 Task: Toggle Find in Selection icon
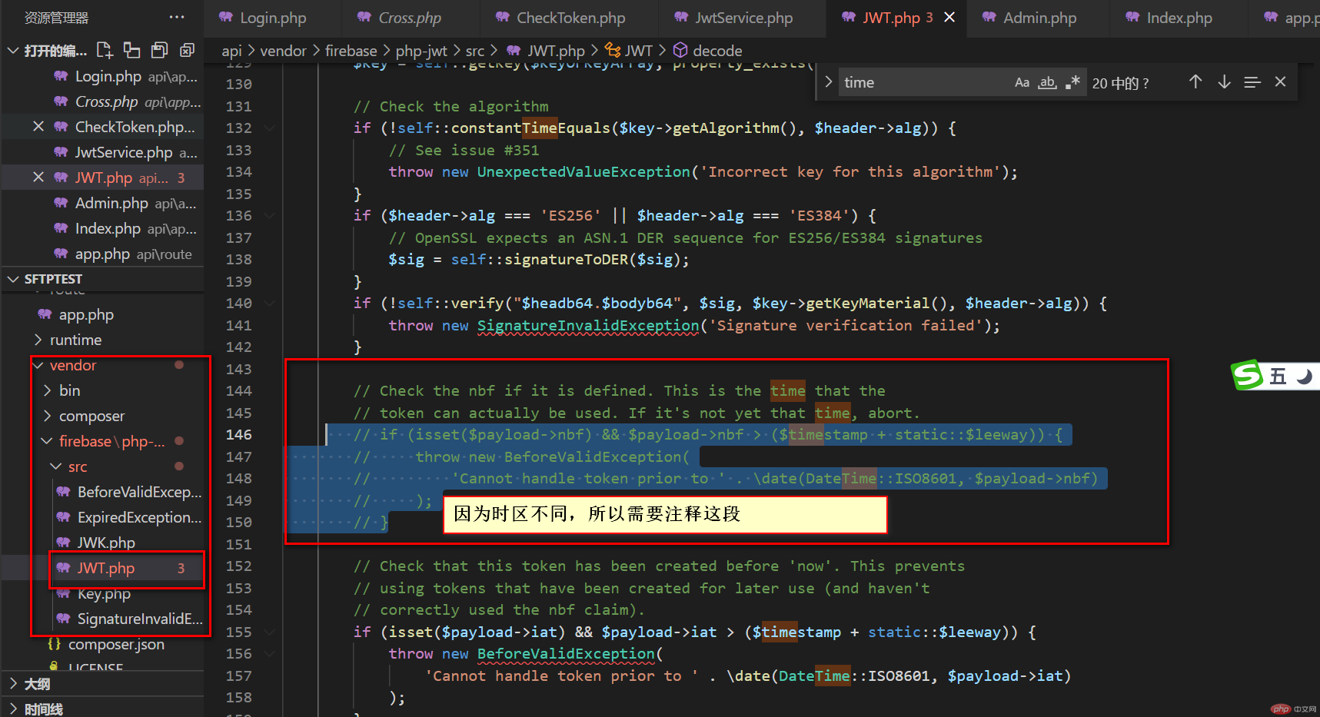click(x=1252, y=81)
